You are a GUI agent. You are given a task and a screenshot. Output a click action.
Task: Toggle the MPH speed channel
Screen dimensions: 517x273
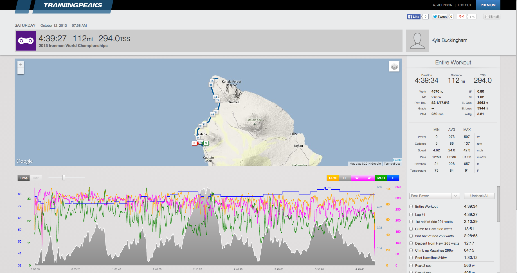click(381, 178)
